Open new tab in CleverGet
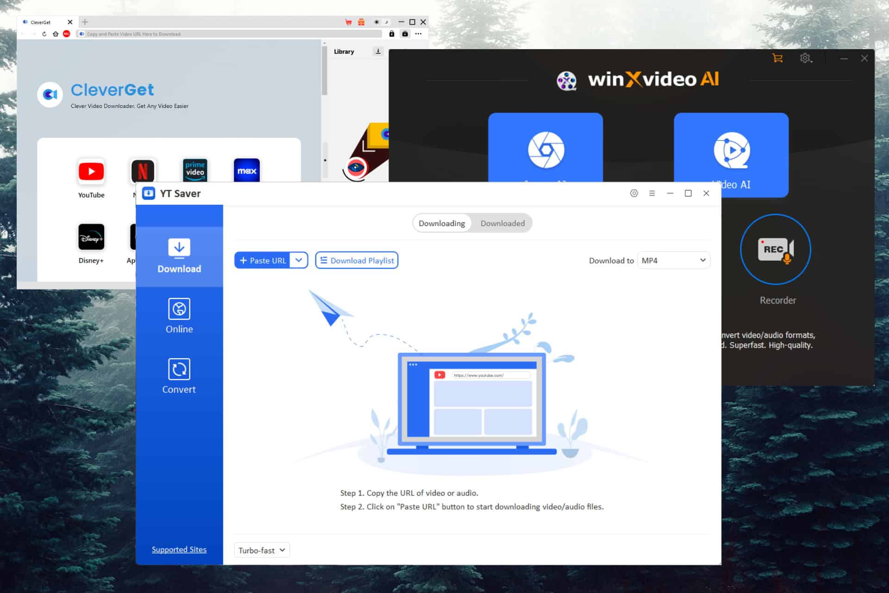The image size is (889, 593). [x=85, y=22]
